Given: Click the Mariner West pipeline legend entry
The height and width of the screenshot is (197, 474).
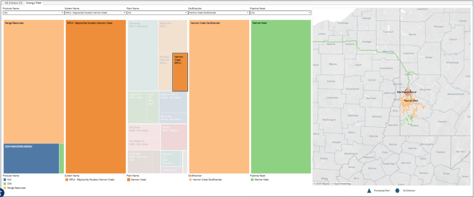Looking at the screenshot, I should pos(259,180).
